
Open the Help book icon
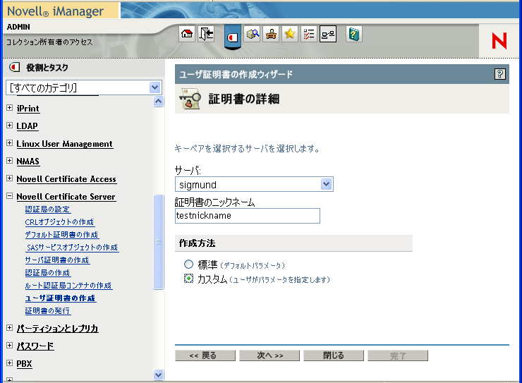click(354, 34)
